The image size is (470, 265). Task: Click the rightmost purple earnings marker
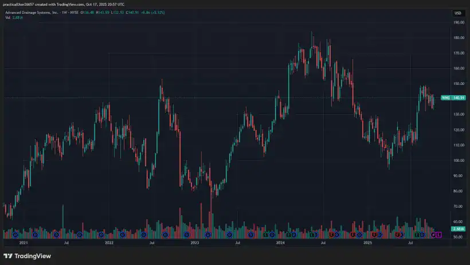(440, 235)
